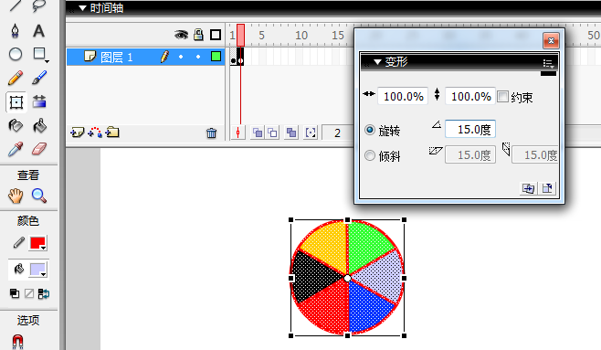The image size is (601, 350).
Task: Toggle show all layers as outlines
Action: tap(216, 36)
